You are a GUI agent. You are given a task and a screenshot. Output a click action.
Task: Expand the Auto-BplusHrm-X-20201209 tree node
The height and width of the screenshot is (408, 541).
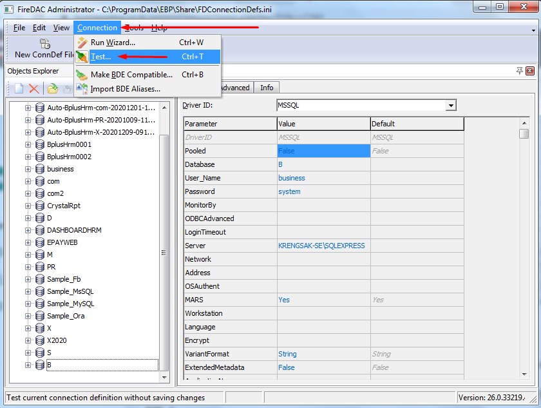(28, 132)
